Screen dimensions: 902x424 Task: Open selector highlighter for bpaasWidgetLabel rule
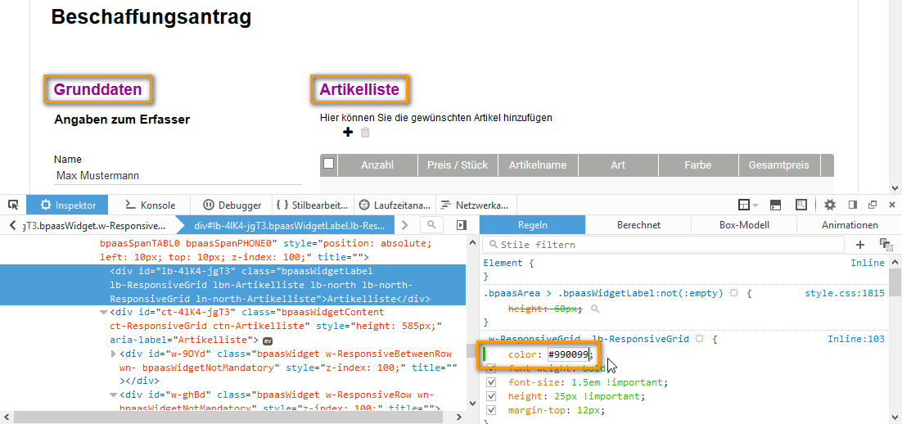coord(734,293)
